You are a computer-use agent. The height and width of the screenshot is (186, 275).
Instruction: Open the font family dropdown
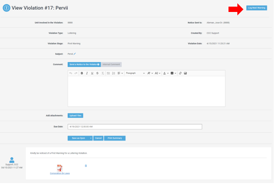[150, 74]
